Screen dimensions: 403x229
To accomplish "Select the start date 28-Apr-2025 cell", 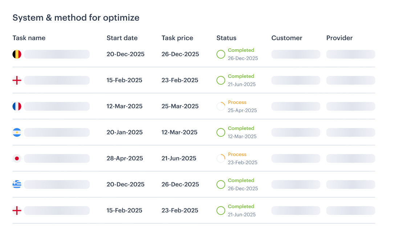I will pyautogui.click(x=125, y=158).
